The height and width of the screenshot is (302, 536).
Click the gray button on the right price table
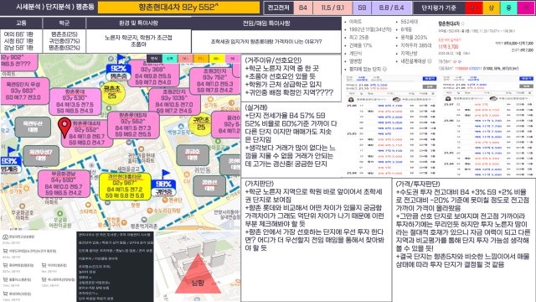[526, 86]
